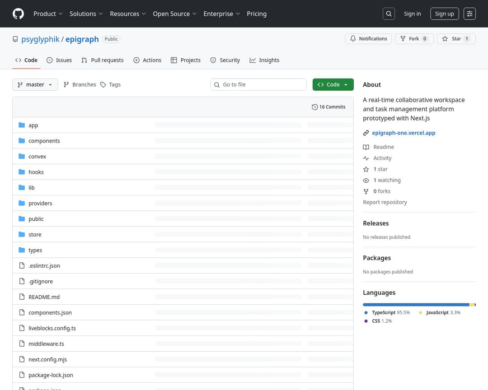Open the Branches list

[x=80, y=84]
